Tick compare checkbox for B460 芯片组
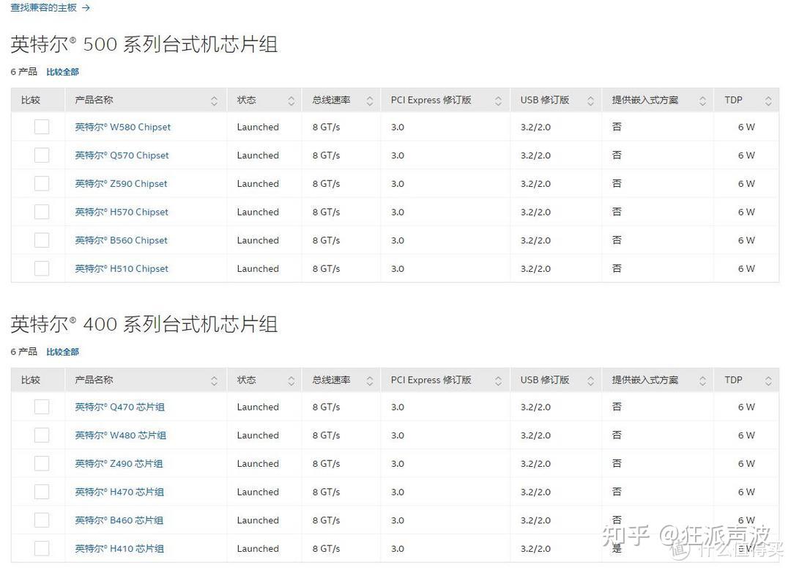791x568 pixels. tap(42, 520)
